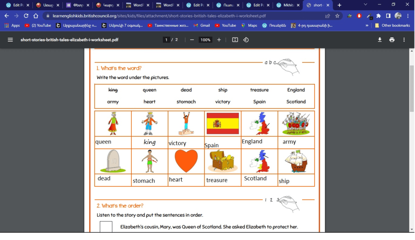Image resolution: width=415 pixels, height=240 pixels.
Task: Rotate the PDF counterclockwise
Action: coord(246,40)
